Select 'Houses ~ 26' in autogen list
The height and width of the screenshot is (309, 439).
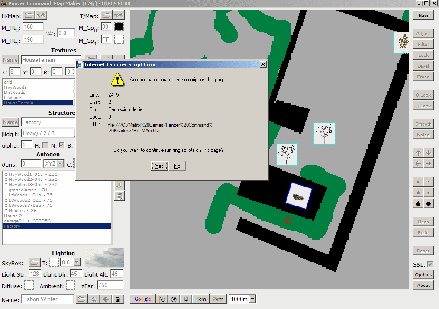point(57,210)
